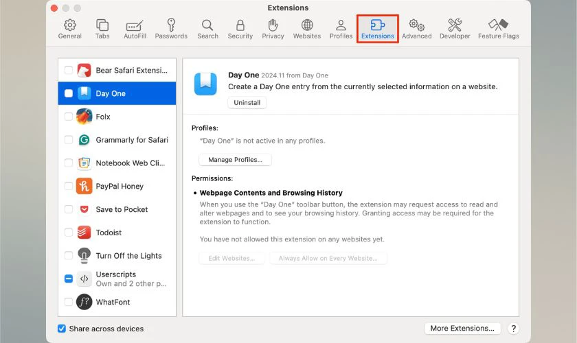Click the Bear extension icon
The image size is (577, 343).
tap(84, 70)
